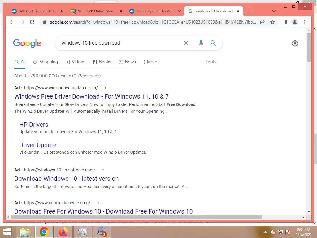Screen dimensions: 317x238
Task: Go back to the previous page
Action: click(x=12, y=22)
